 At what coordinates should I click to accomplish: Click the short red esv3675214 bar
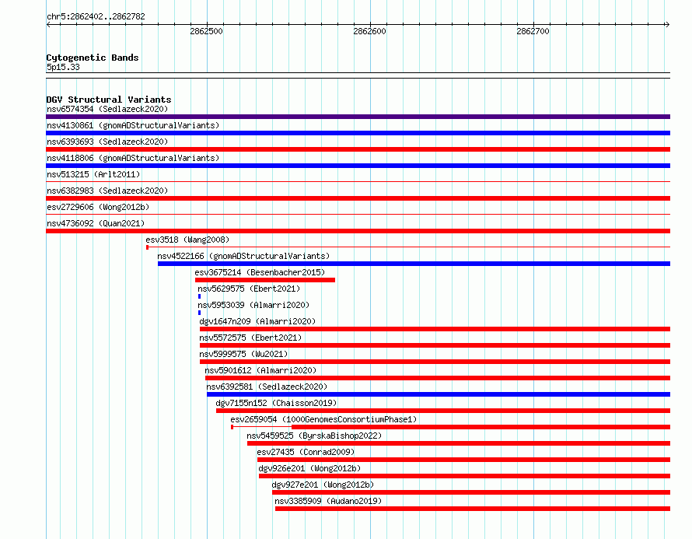pyautogui.click(x=265, y=280)
